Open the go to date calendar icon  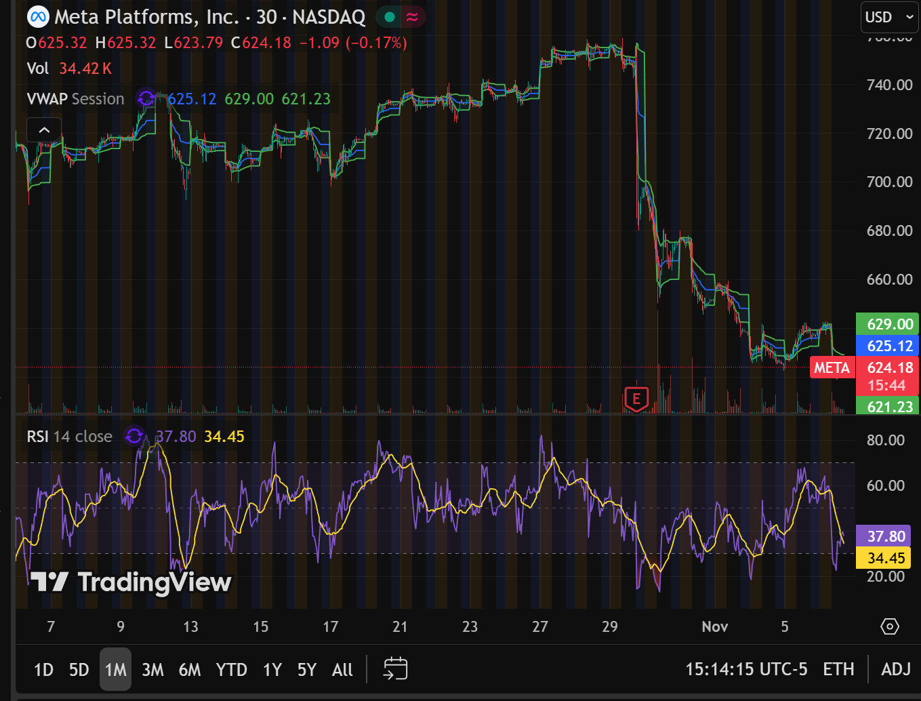click(395, 669)
